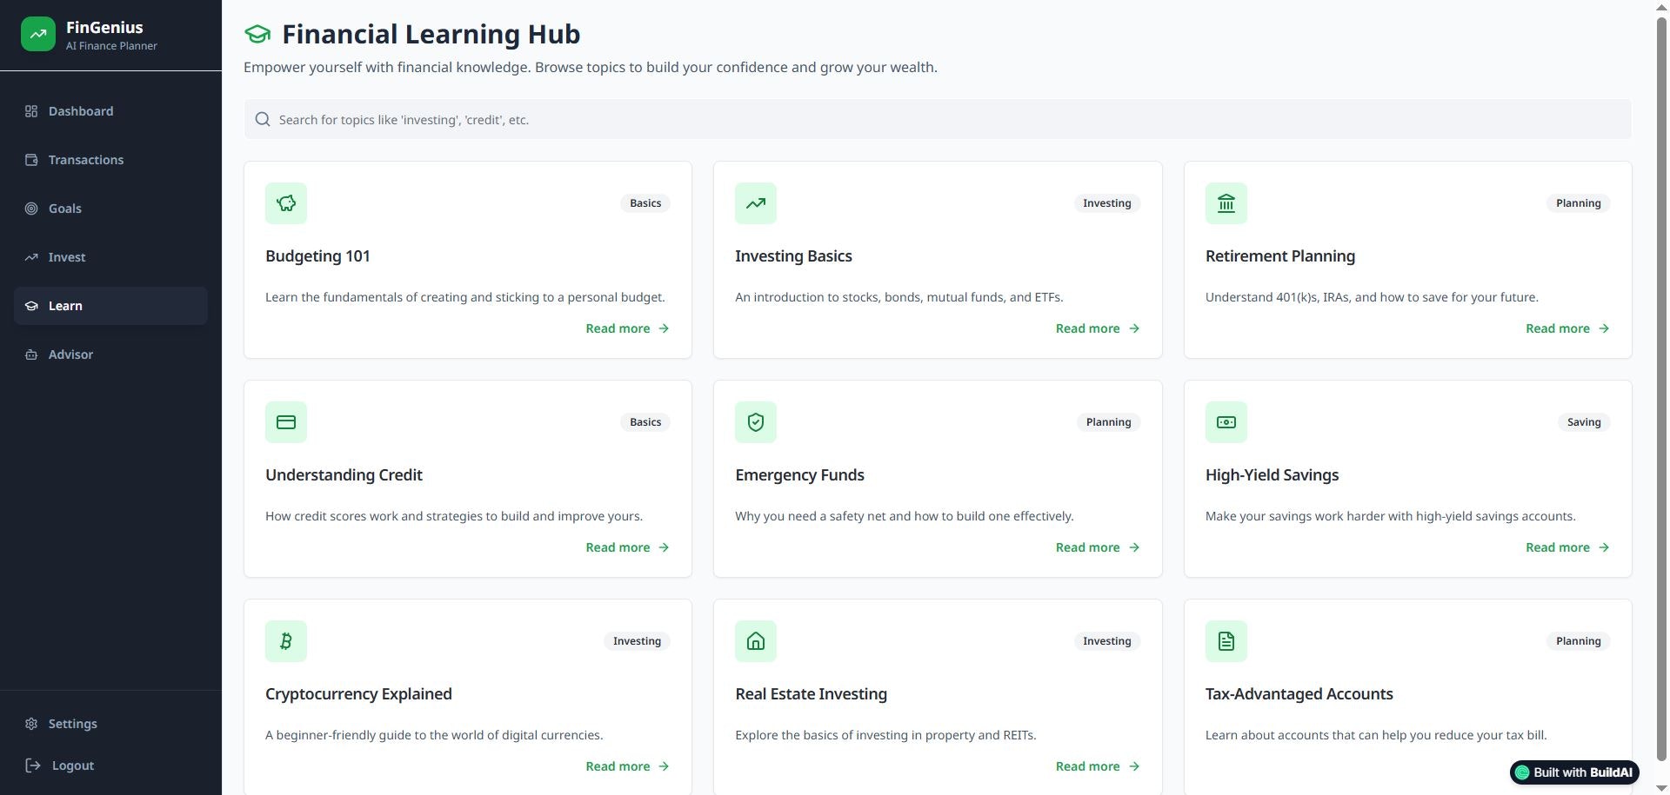The width and height of the screenshot is (1670, 795).
Task: Navigate to the Invest page
Action: [110, 257]
